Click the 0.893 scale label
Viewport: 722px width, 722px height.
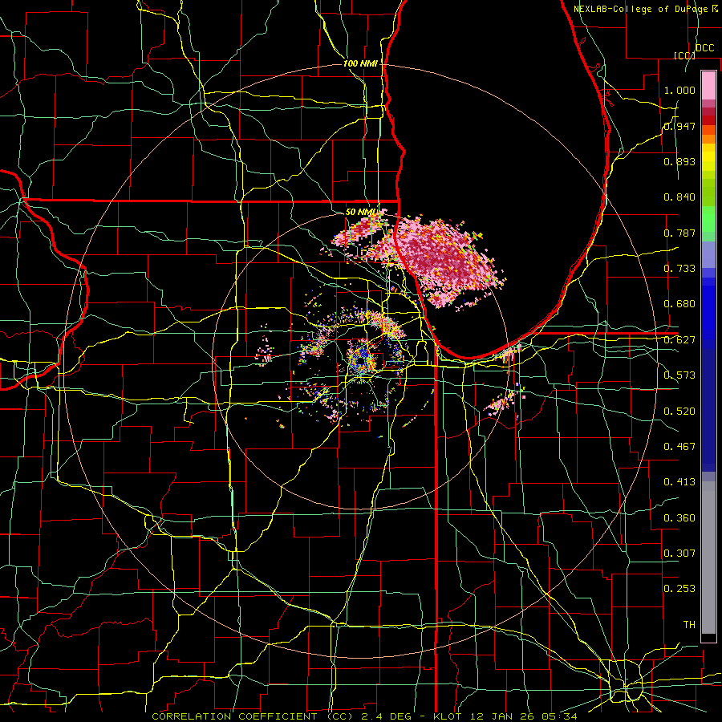(679, 161)
